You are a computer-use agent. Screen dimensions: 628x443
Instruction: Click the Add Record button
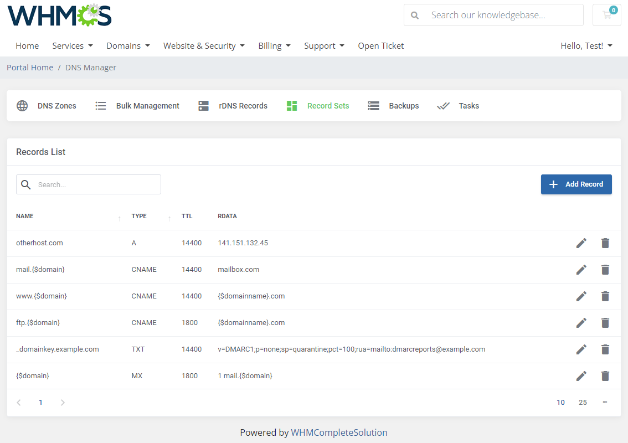tap(576, 184)
